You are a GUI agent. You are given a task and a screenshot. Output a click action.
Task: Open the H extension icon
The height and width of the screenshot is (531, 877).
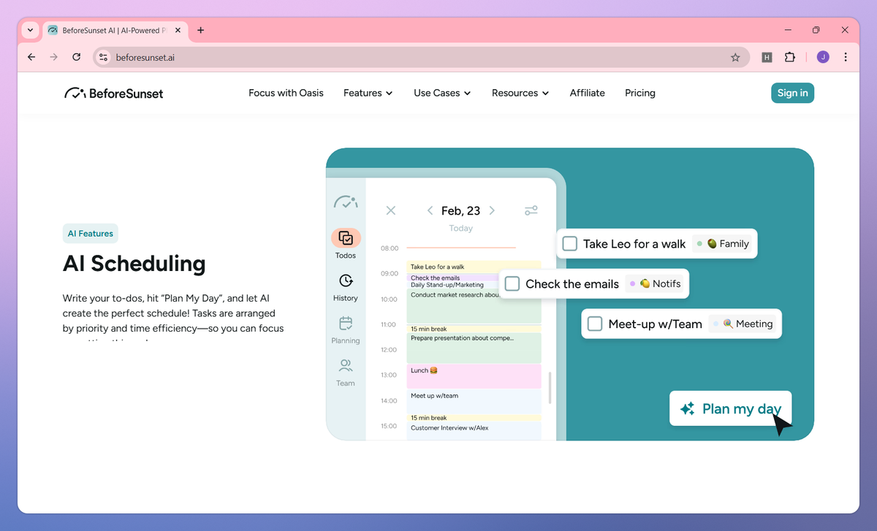tap(767, 57)
